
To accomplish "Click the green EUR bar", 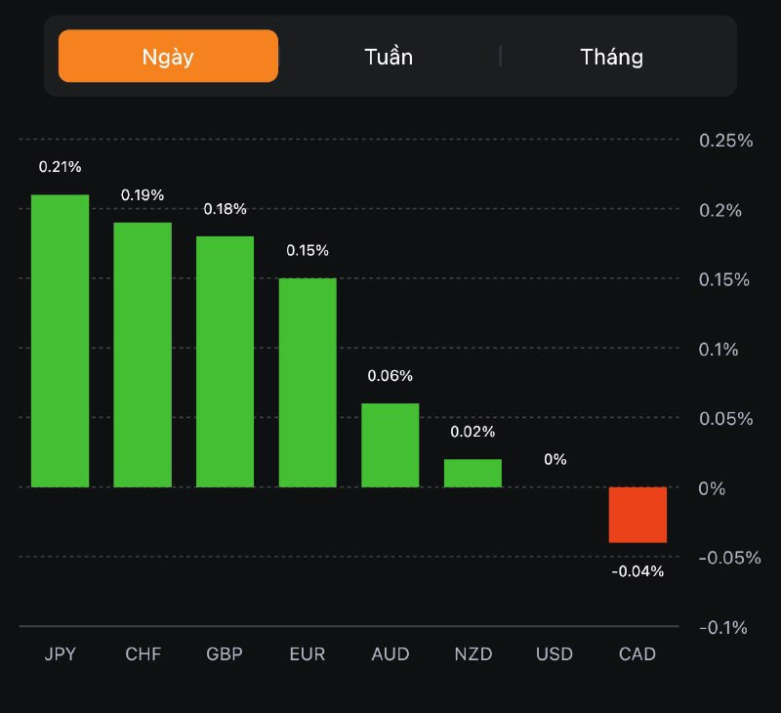I will pyautogui.click(x=308, y=382).
